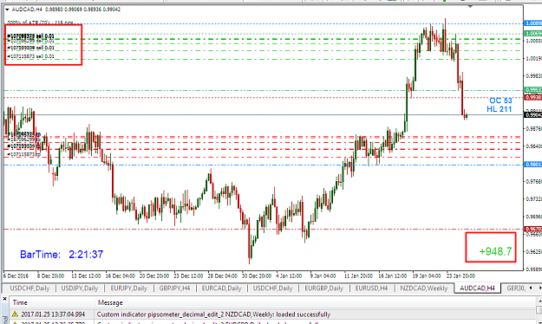Click the Message column header in the log
The width and height of the screenshot is (542, 324).
[x=315, y=302]
